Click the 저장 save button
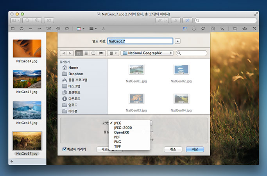The image size is (267, 176). [x=195, y=149]
